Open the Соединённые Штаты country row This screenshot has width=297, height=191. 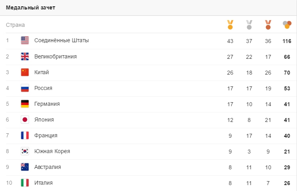148,41
